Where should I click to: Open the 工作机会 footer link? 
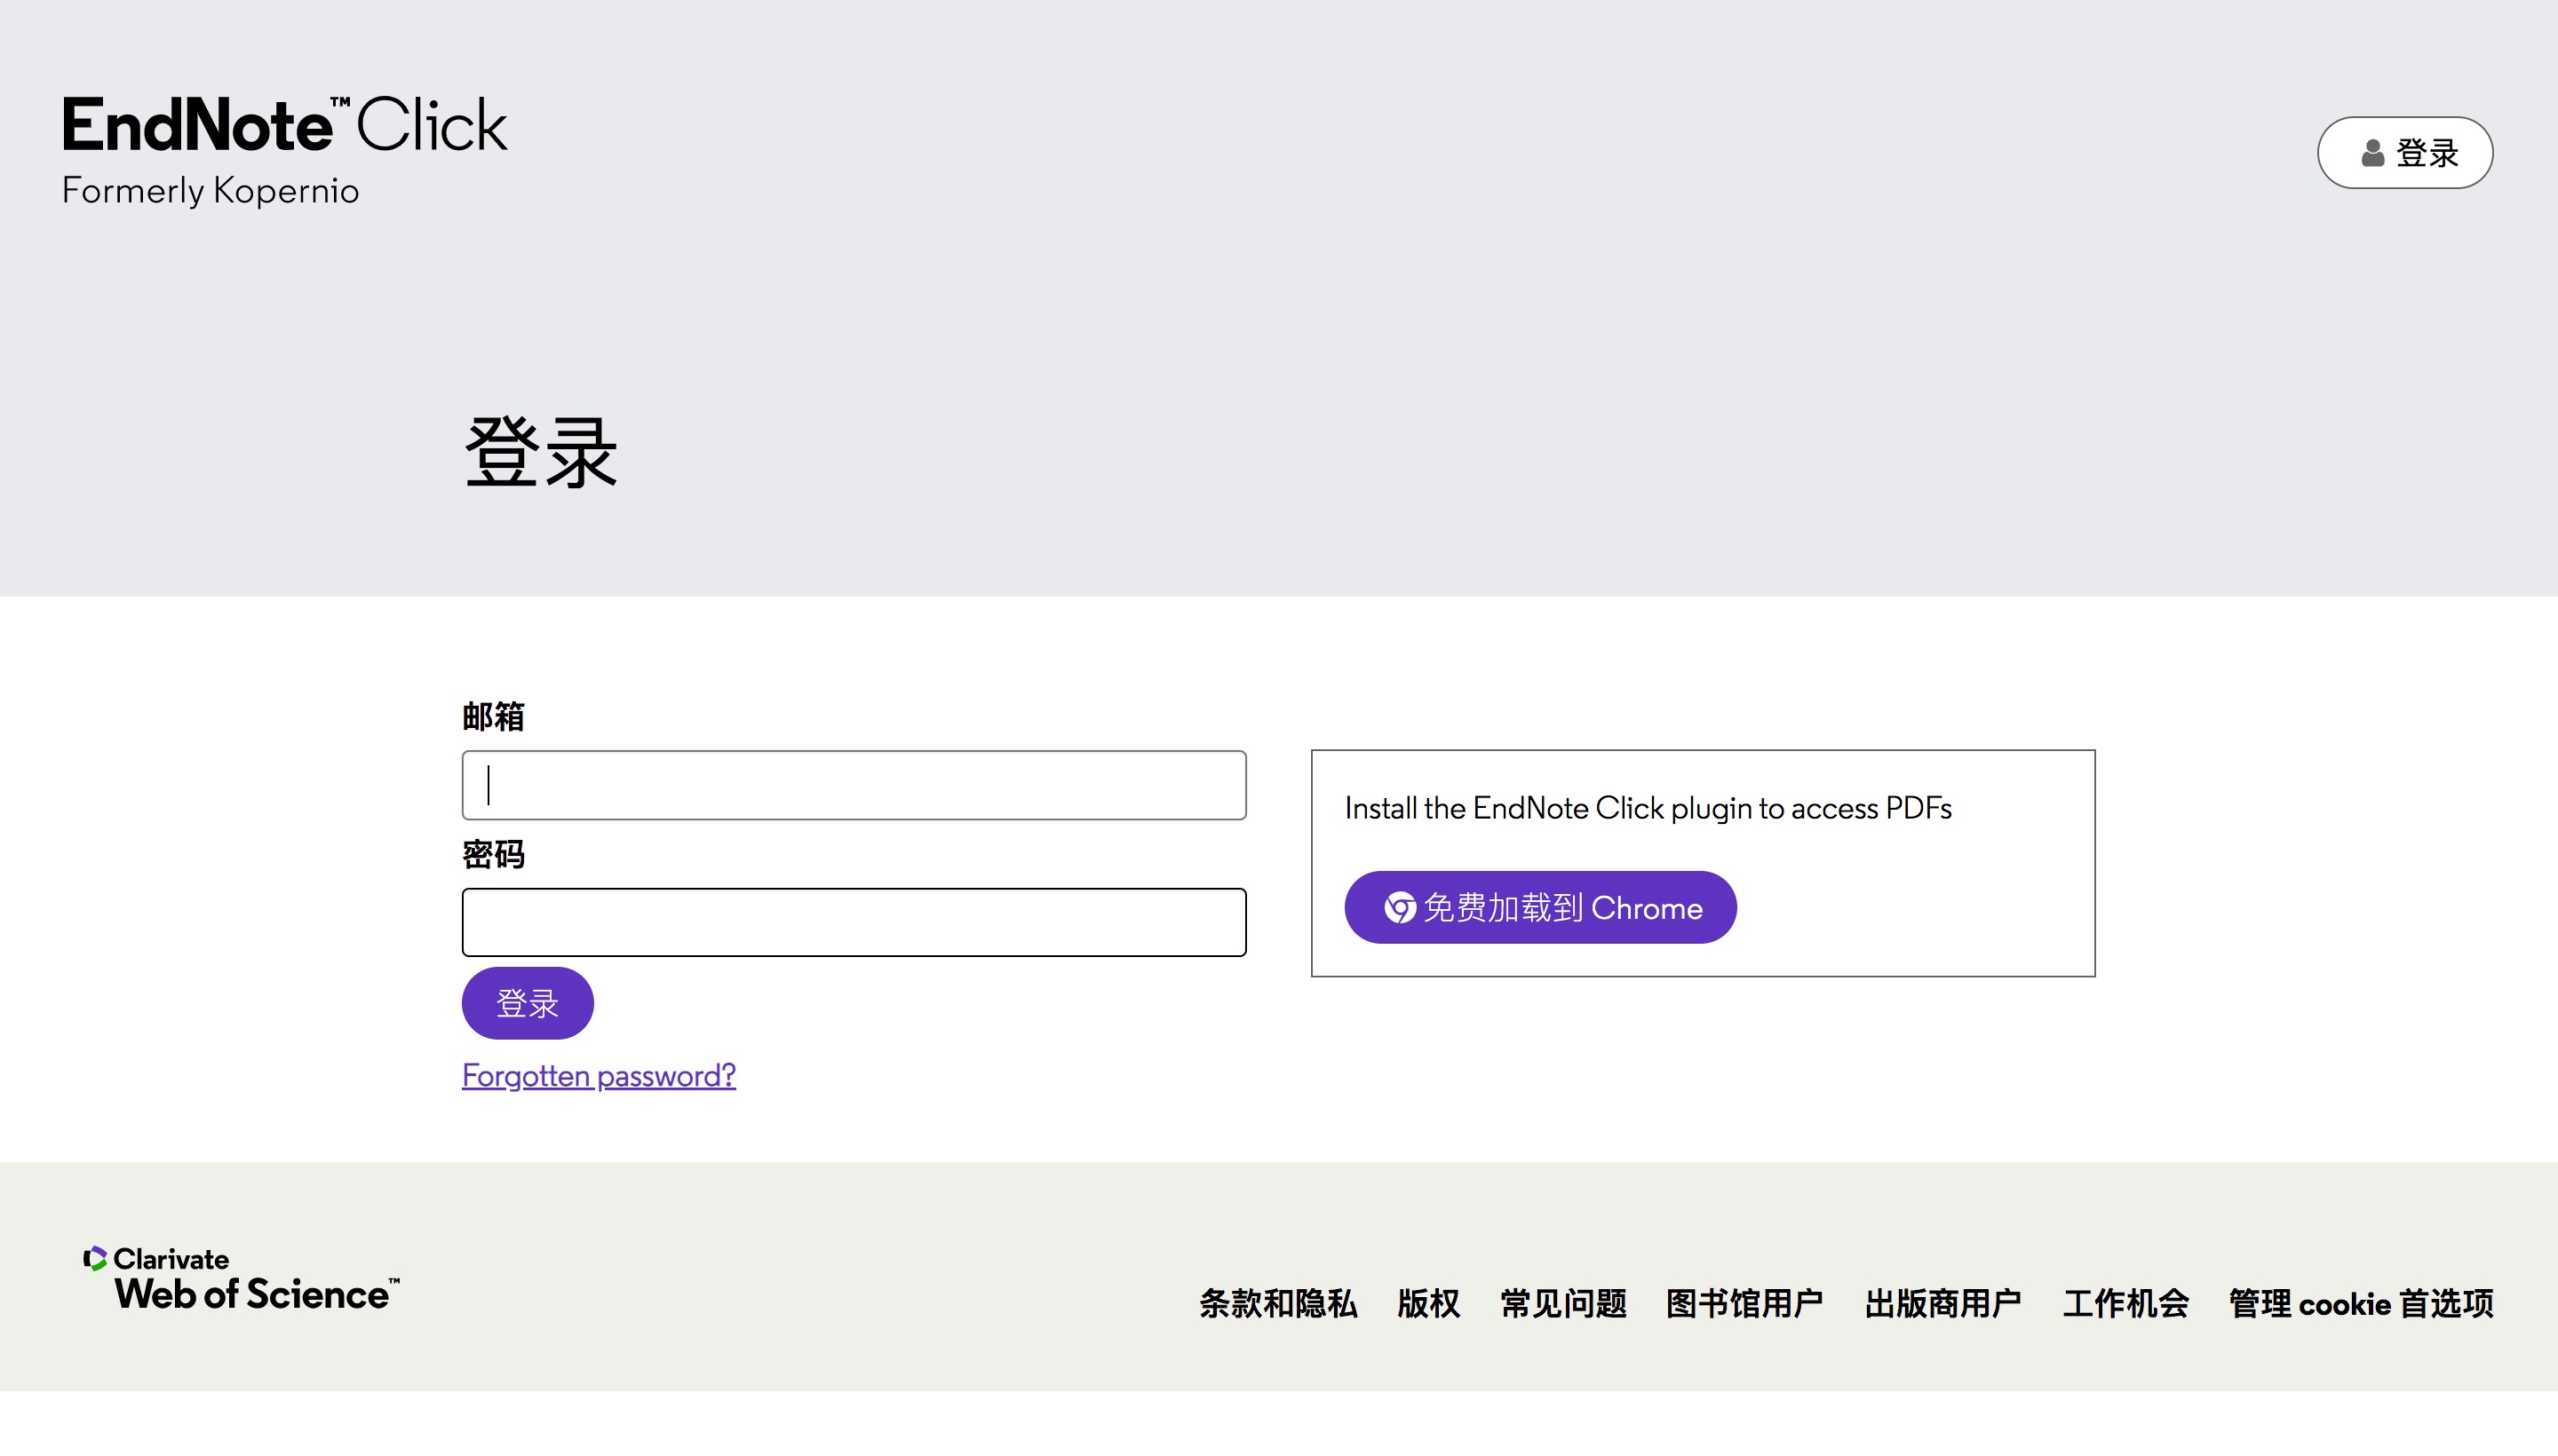click(2125, 1303)
